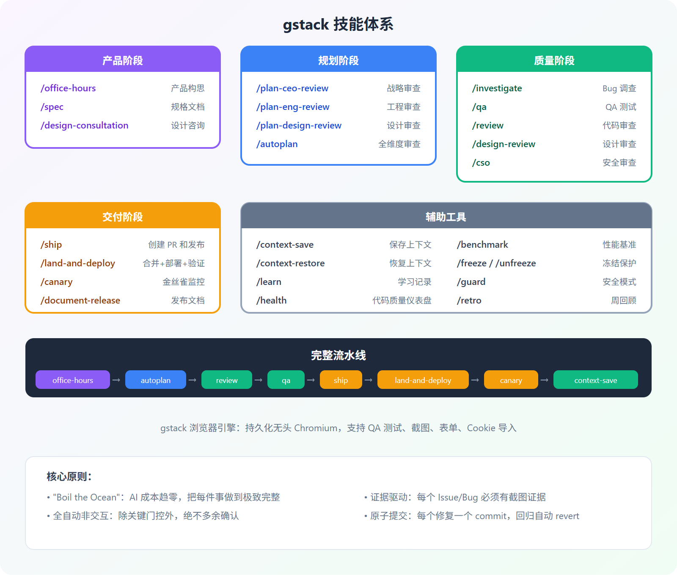Select the /review command in 质量阶段
The image size is (677, 577).
click(488, 125)
